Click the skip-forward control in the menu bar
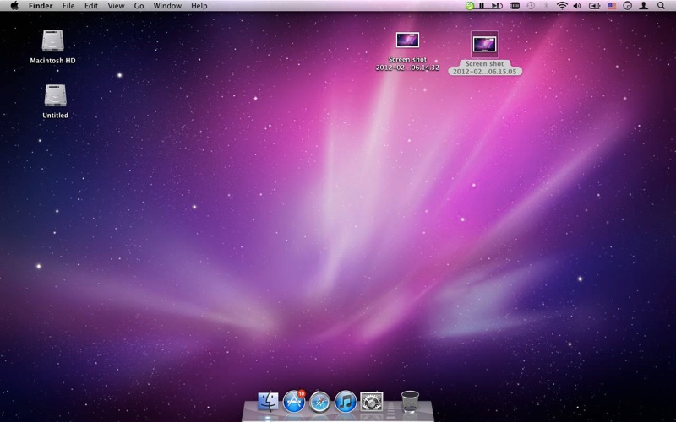This screenshot has width=676, height=422. tap(496, 6)
